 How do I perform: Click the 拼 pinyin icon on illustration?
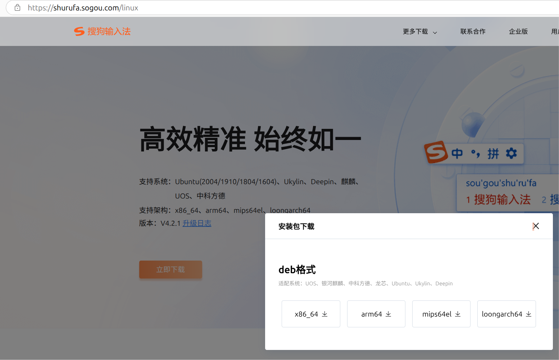[x=493, y=154]
